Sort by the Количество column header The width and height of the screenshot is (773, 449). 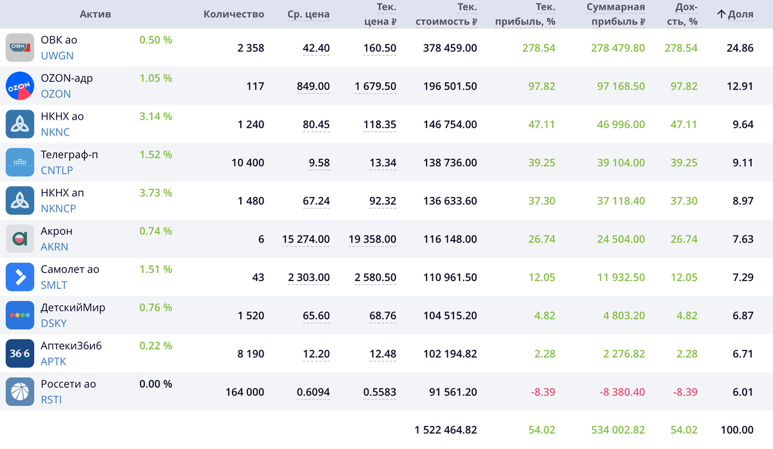click(x=234, y=14)
